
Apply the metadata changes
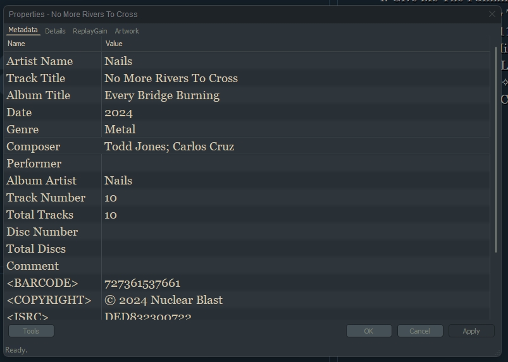(471, 331)
